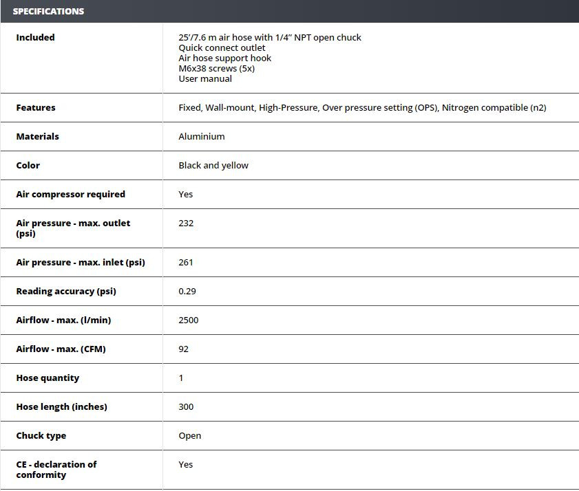Click the max inlet pressure value 261
The width and height of the screenshot is (579, 491).
coord(186,263)
